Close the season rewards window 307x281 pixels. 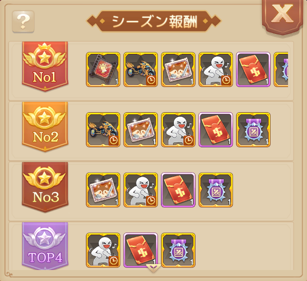click(x=282, y=14)
